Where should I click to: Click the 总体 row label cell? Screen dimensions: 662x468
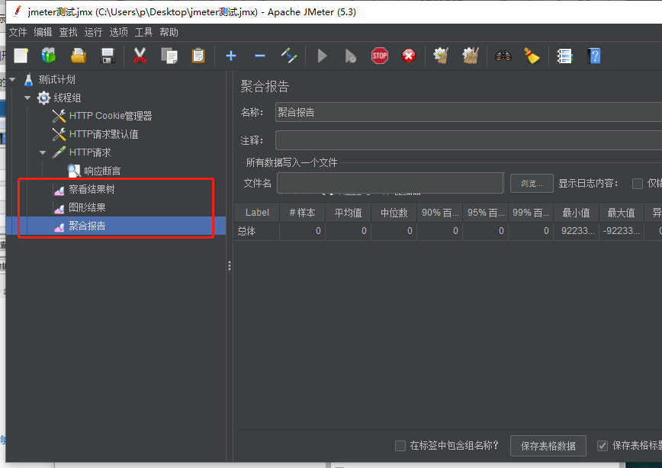(257, 231)
